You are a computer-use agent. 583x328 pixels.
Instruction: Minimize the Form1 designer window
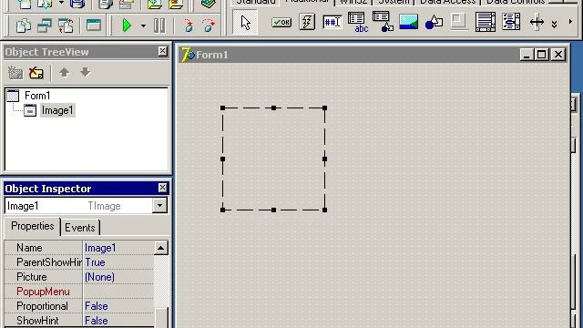tap(527, 55)
